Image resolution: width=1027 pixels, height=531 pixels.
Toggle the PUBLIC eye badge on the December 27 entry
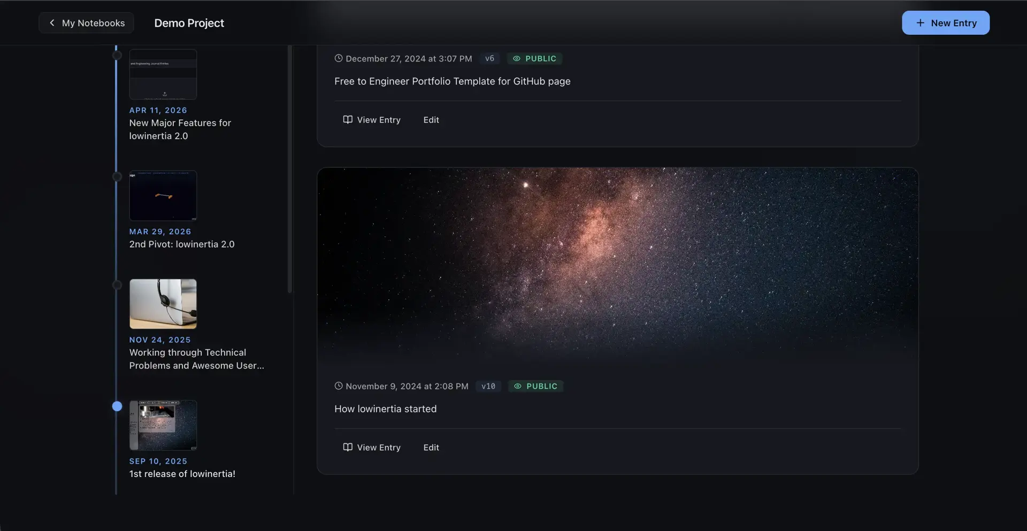coord(534,58)
